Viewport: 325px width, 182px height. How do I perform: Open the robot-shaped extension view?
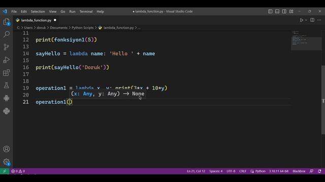7,98
